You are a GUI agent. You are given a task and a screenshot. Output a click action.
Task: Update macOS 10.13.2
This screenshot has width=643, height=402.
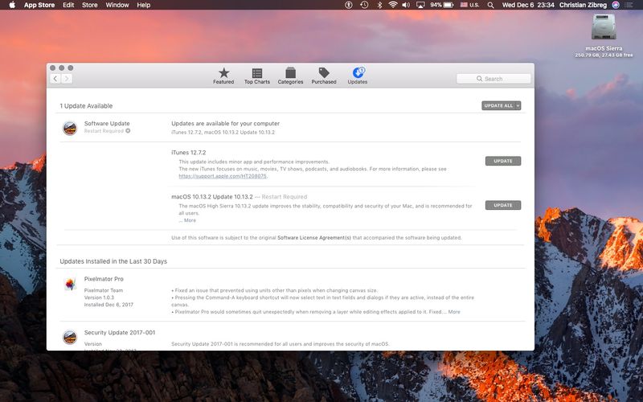[503, 205]
